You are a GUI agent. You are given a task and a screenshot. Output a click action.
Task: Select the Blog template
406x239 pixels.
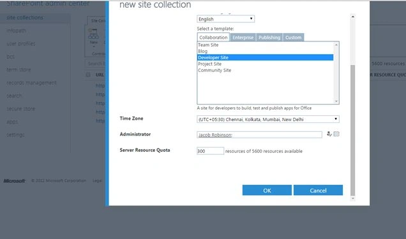point(265,51)
